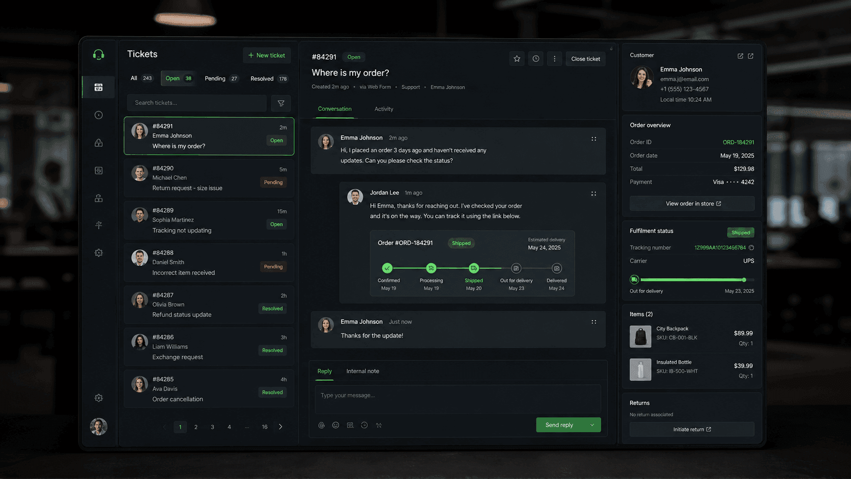Go to page 2 of the tickets
This screenshot has width=851, height=479.
tap(196, 427)
